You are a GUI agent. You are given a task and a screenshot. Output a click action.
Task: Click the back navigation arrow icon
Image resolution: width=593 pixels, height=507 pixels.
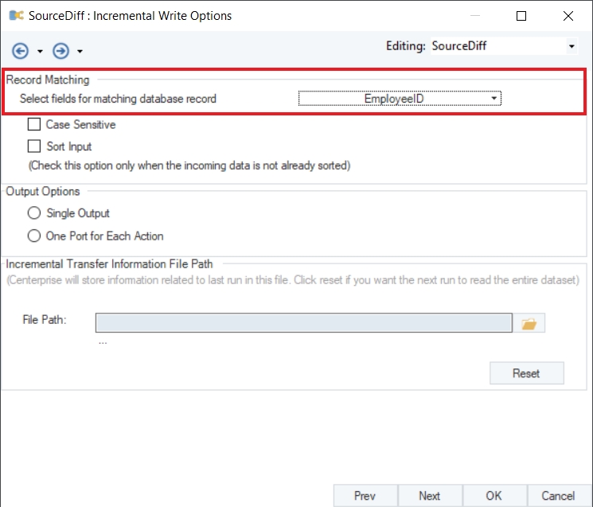(21, 51)
